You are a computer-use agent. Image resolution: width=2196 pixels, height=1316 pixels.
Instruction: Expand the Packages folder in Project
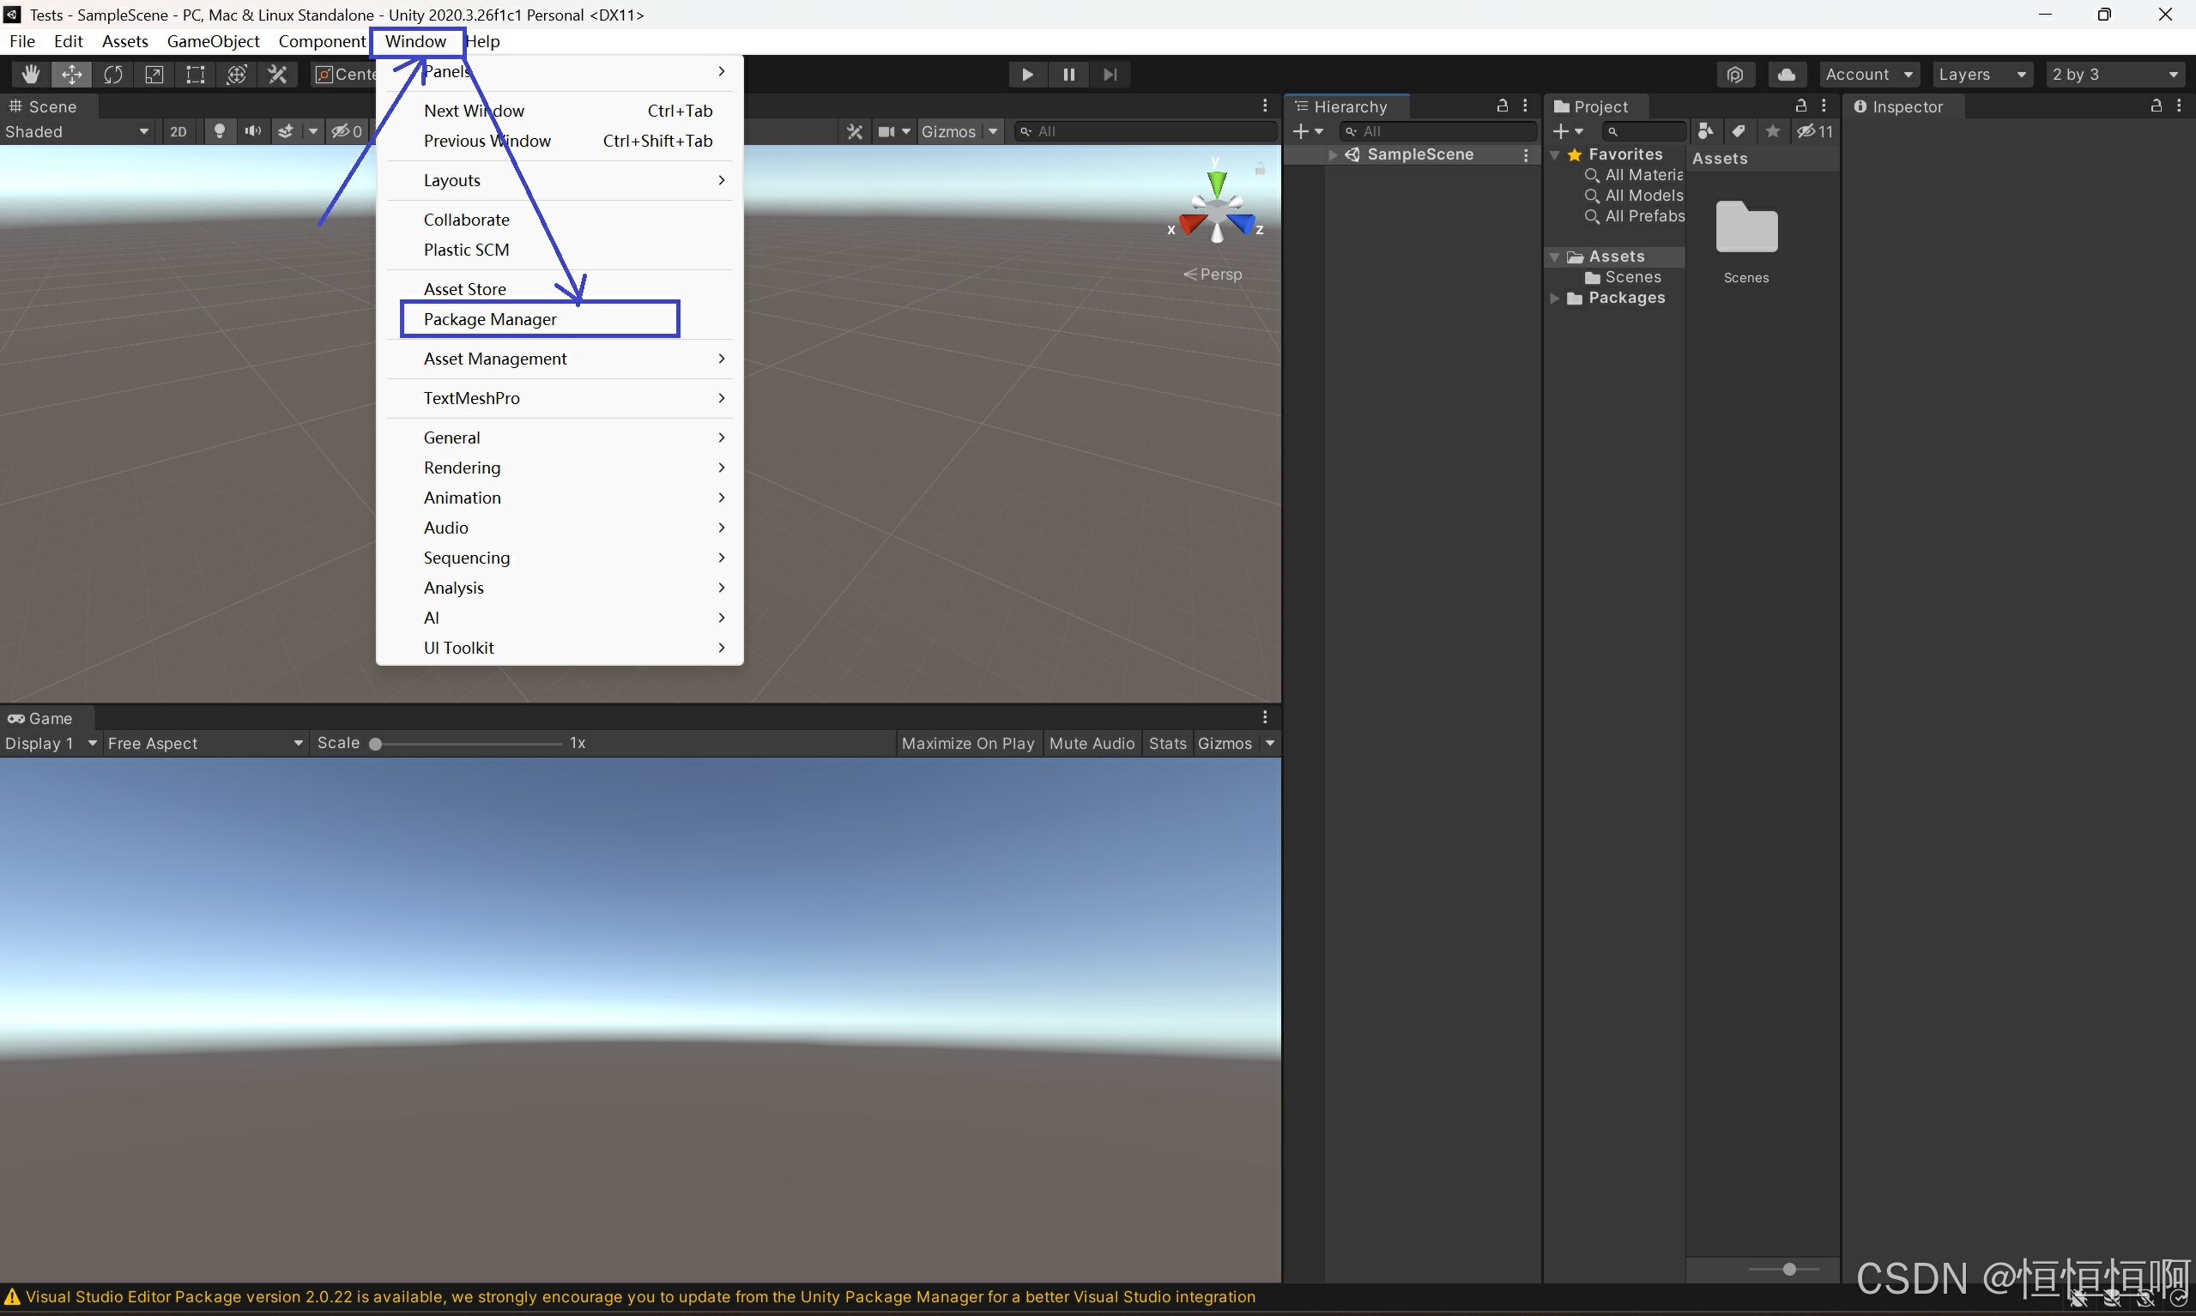click(x=1555, y=298)
